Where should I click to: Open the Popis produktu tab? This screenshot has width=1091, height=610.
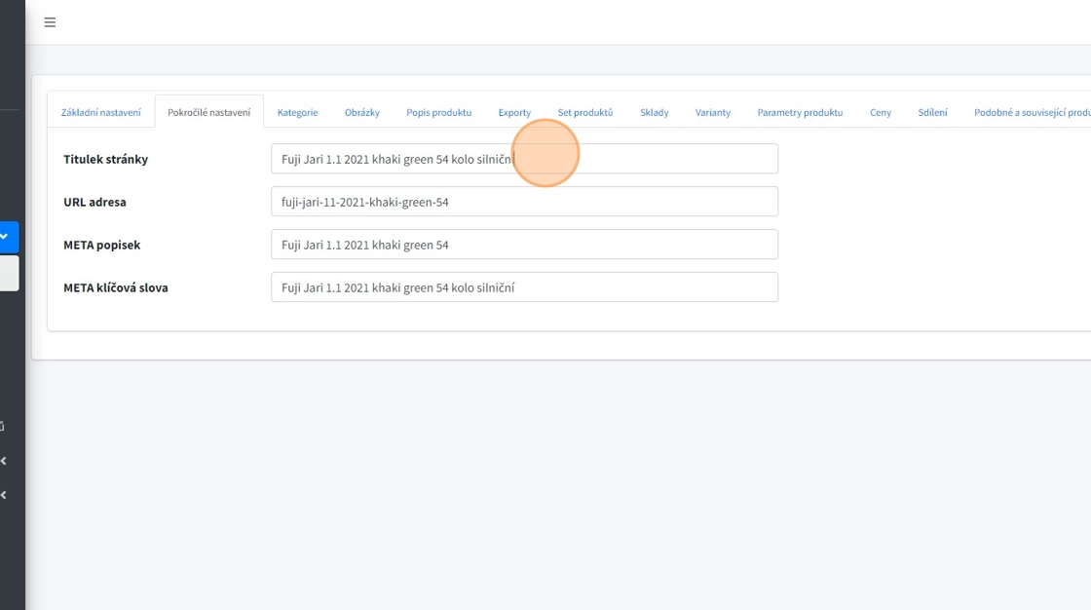[x=438, y=112]
